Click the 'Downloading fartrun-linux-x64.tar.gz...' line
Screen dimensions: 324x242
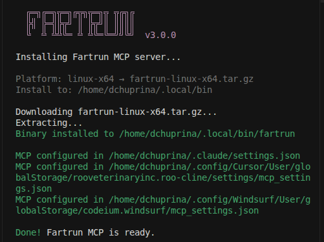[x=116, y=112]
